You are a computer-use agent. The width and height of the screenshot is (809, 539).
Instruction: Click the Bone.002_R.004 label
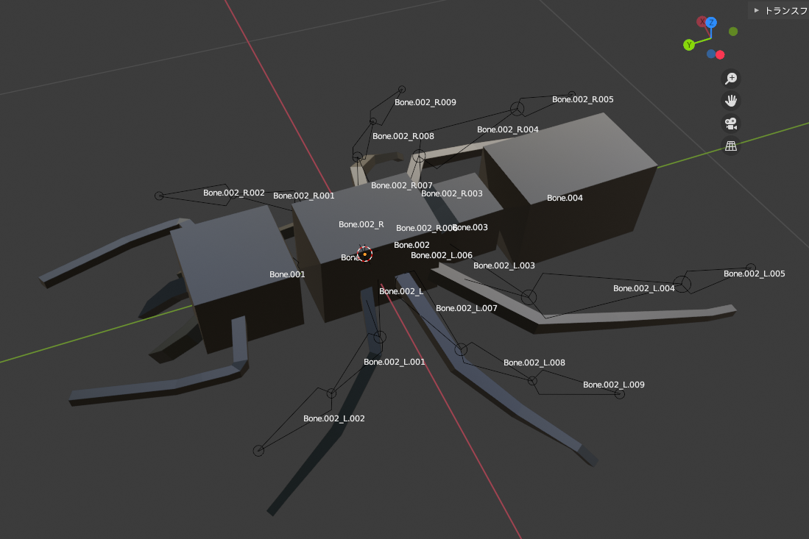coord(508,129)
